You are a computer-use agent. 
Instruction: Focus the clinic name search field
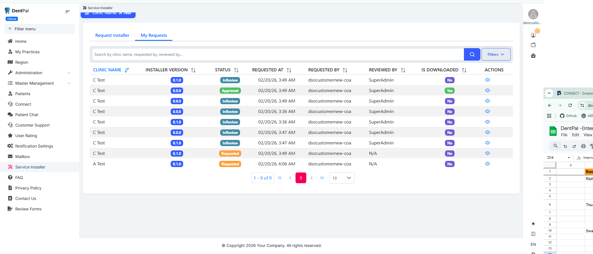277,54
